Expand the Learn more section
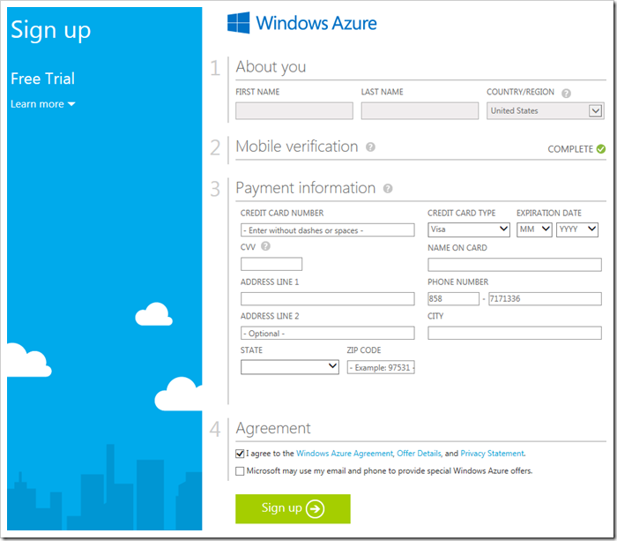 (x=42, y=104)
